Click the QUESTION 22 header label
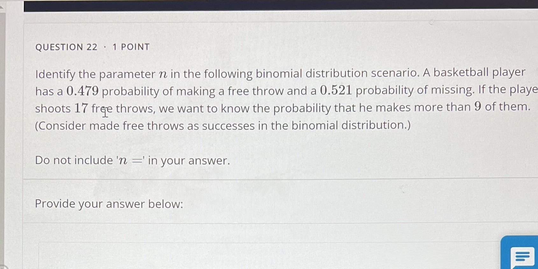The width and height of the screenshot is (538, 269). [x=67, y=47]
